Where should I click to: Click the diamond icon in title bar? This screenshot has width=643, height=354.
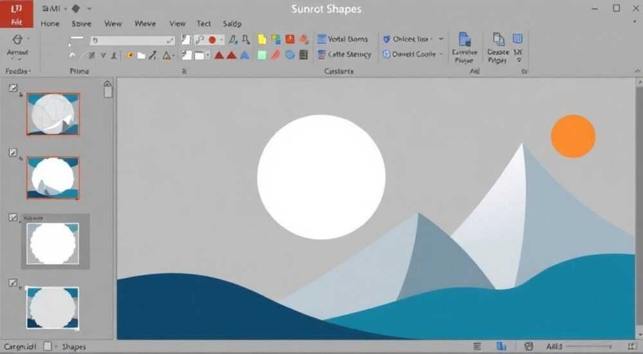point(76,8)
